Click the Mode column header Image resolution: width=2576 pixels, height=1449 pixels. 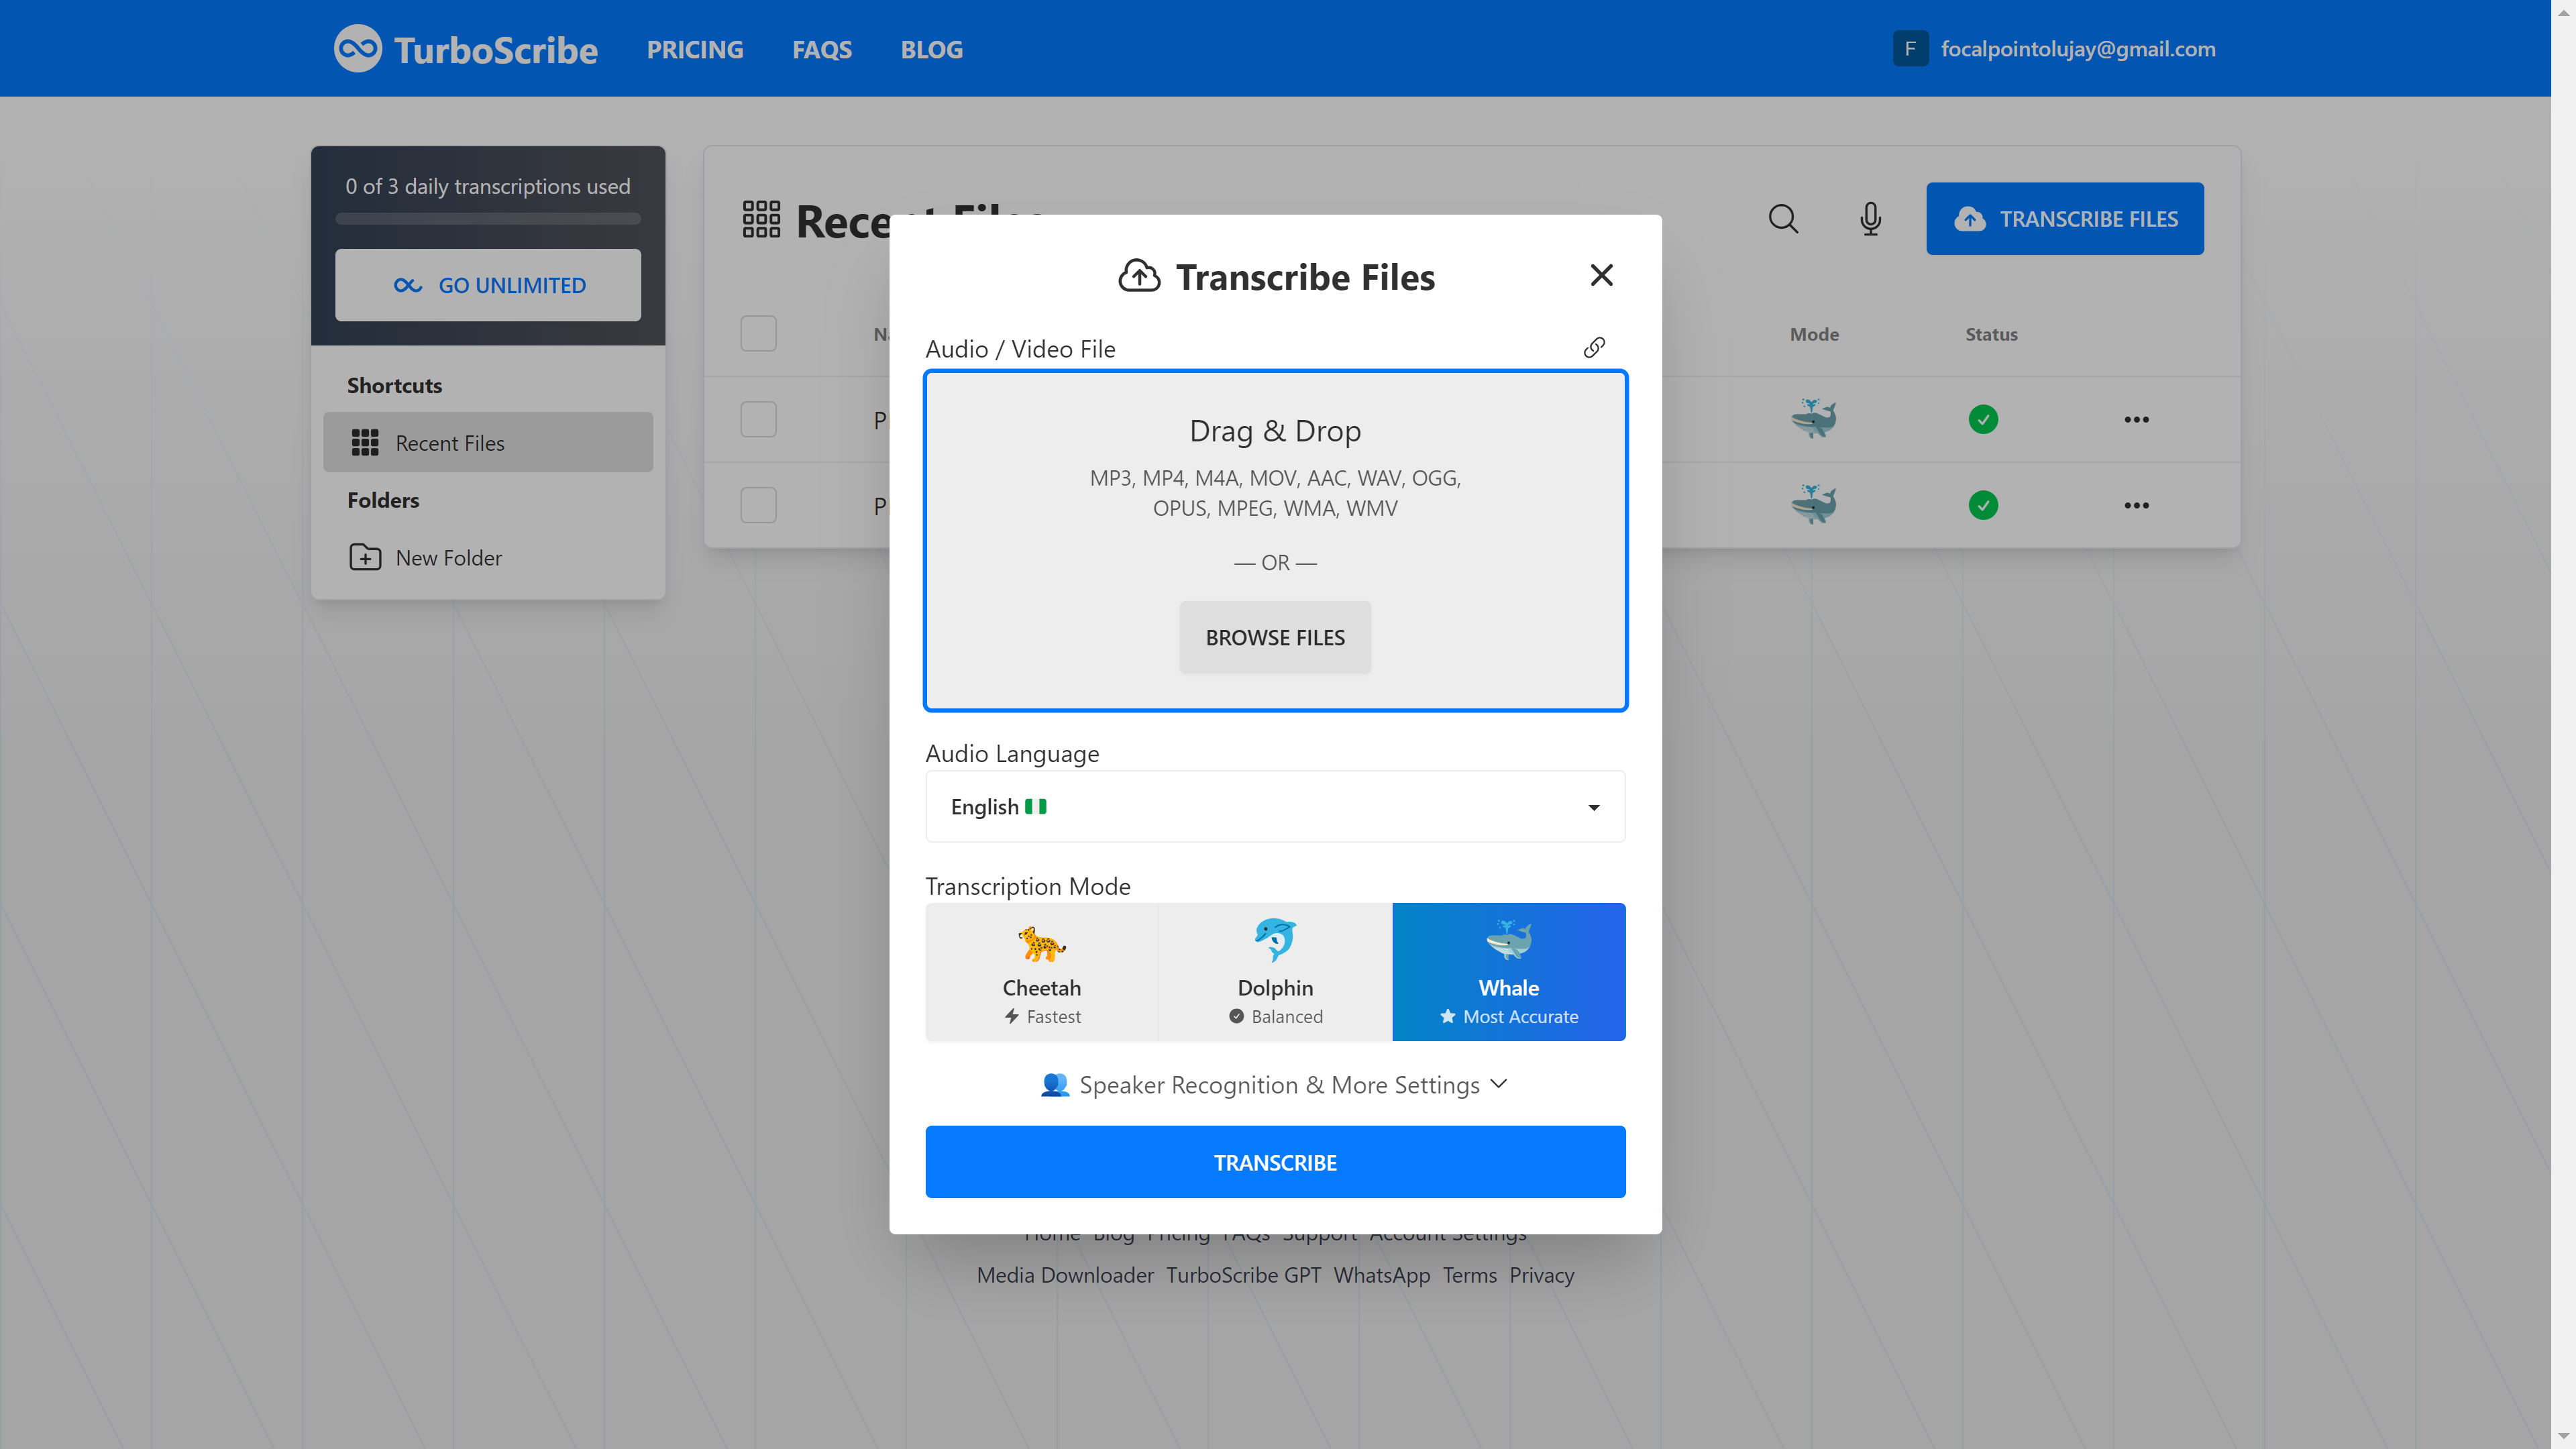tap(1814, 334)
